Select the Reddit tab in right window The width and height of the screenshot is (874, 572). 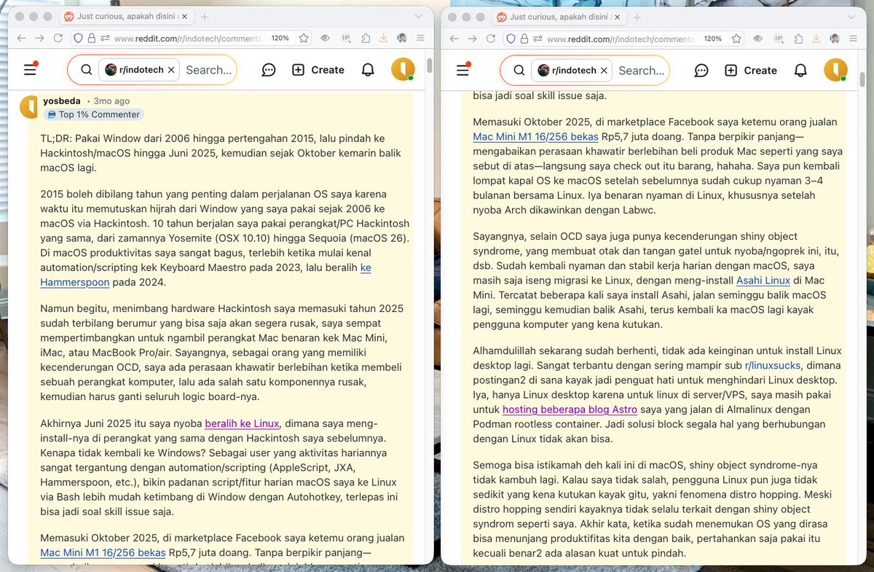pyautogui.click(x=559, y=16)
